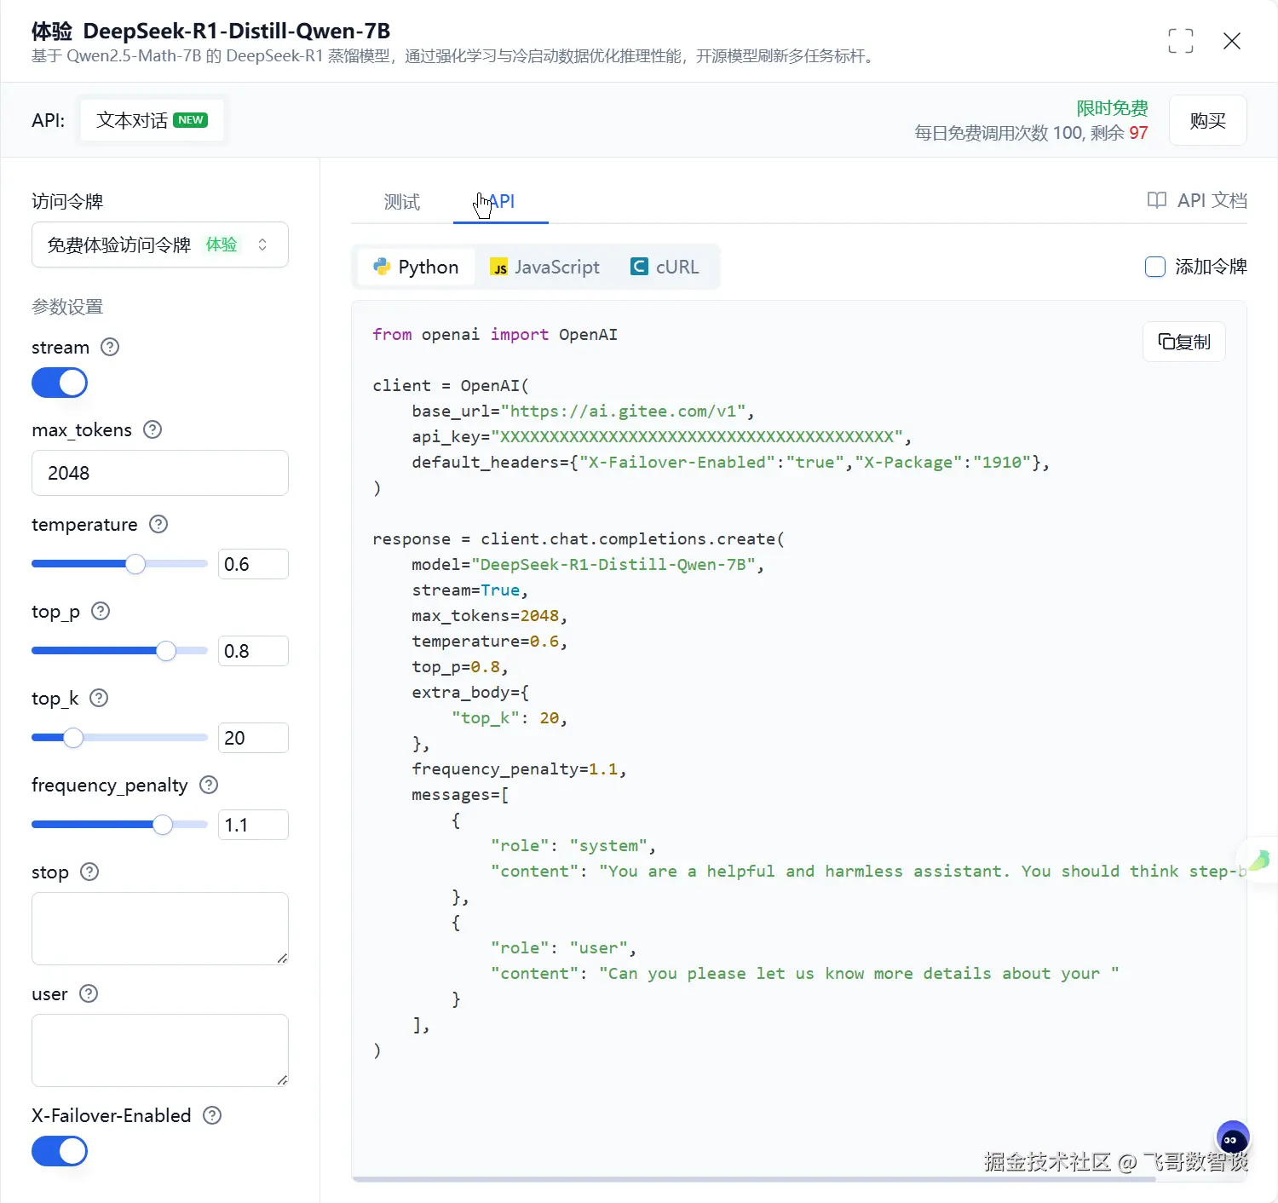Click the 购买 button
The width and height of the screenshot is (1278, 1203).
click(1207, 120)
